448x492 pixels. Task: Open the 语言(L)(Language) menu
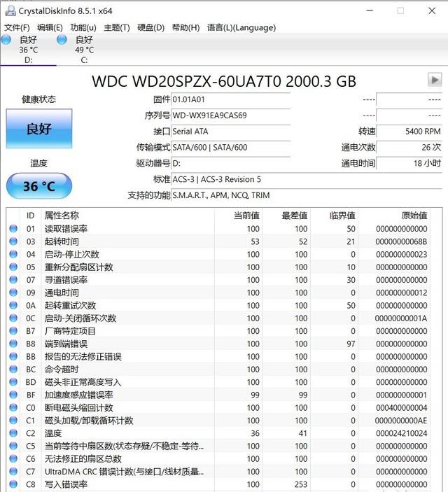[241, 27]
